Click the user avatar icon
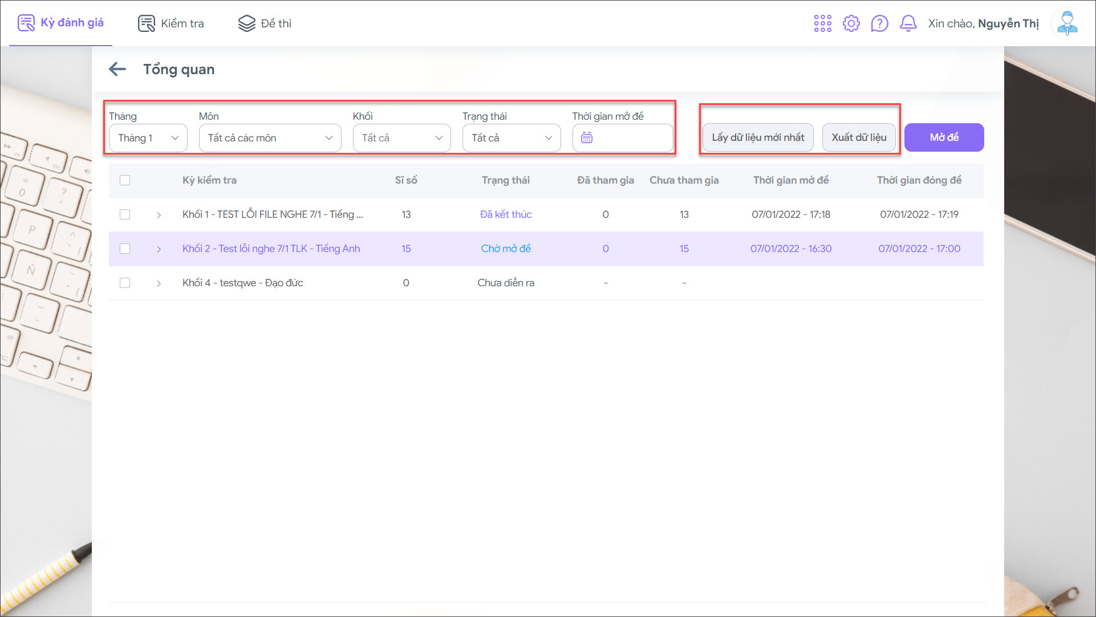The width and height of the screenshot is (1096, 617). (x=1066, y=23)
